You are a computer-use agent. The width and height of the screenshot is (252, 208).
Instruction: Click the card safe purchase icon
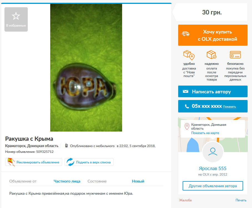click(235, 55)
